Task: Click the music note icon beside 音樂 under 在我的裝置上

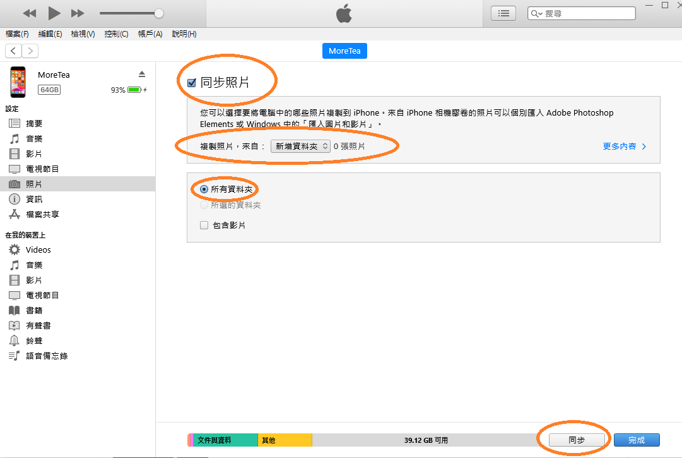Action: tap(15, 265)
